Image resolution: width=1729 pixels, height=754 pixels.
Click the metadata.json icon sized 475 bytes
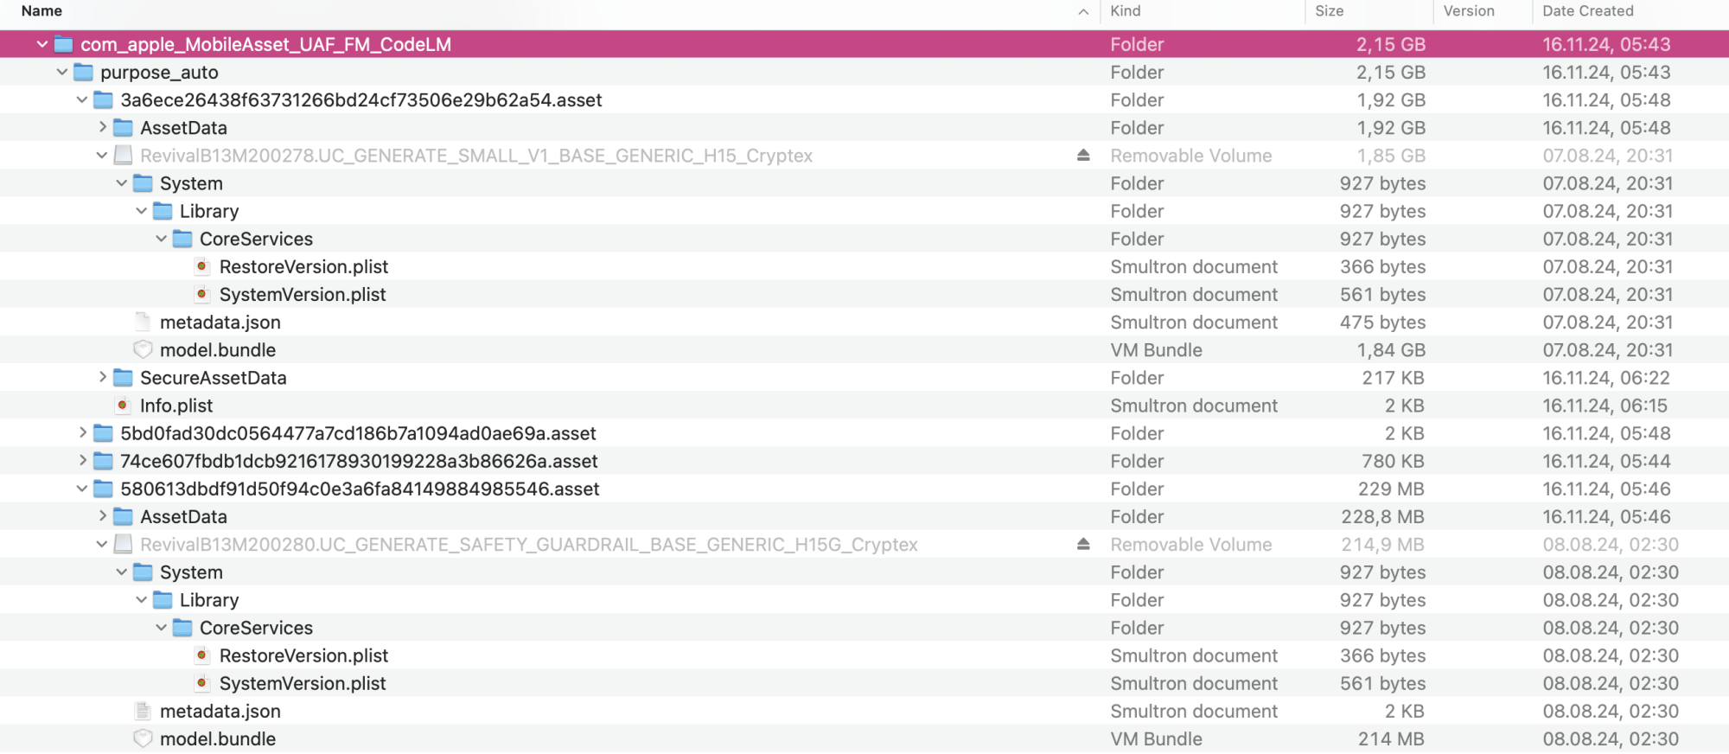[x=143, y=322]
